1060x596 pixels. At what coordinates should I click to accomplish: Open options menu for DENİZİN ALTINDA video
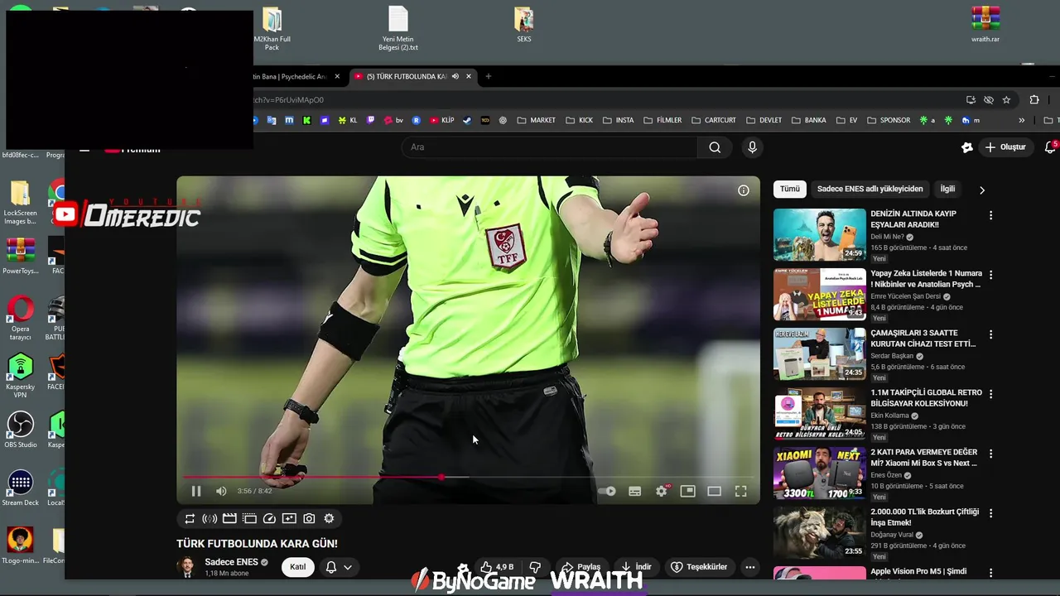[990, 215]
